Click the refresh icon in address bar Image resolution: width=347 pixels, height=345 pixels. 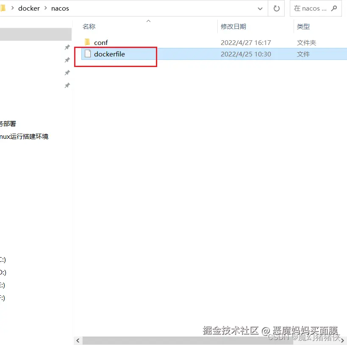pyautogui.click(x=276, y=8)
